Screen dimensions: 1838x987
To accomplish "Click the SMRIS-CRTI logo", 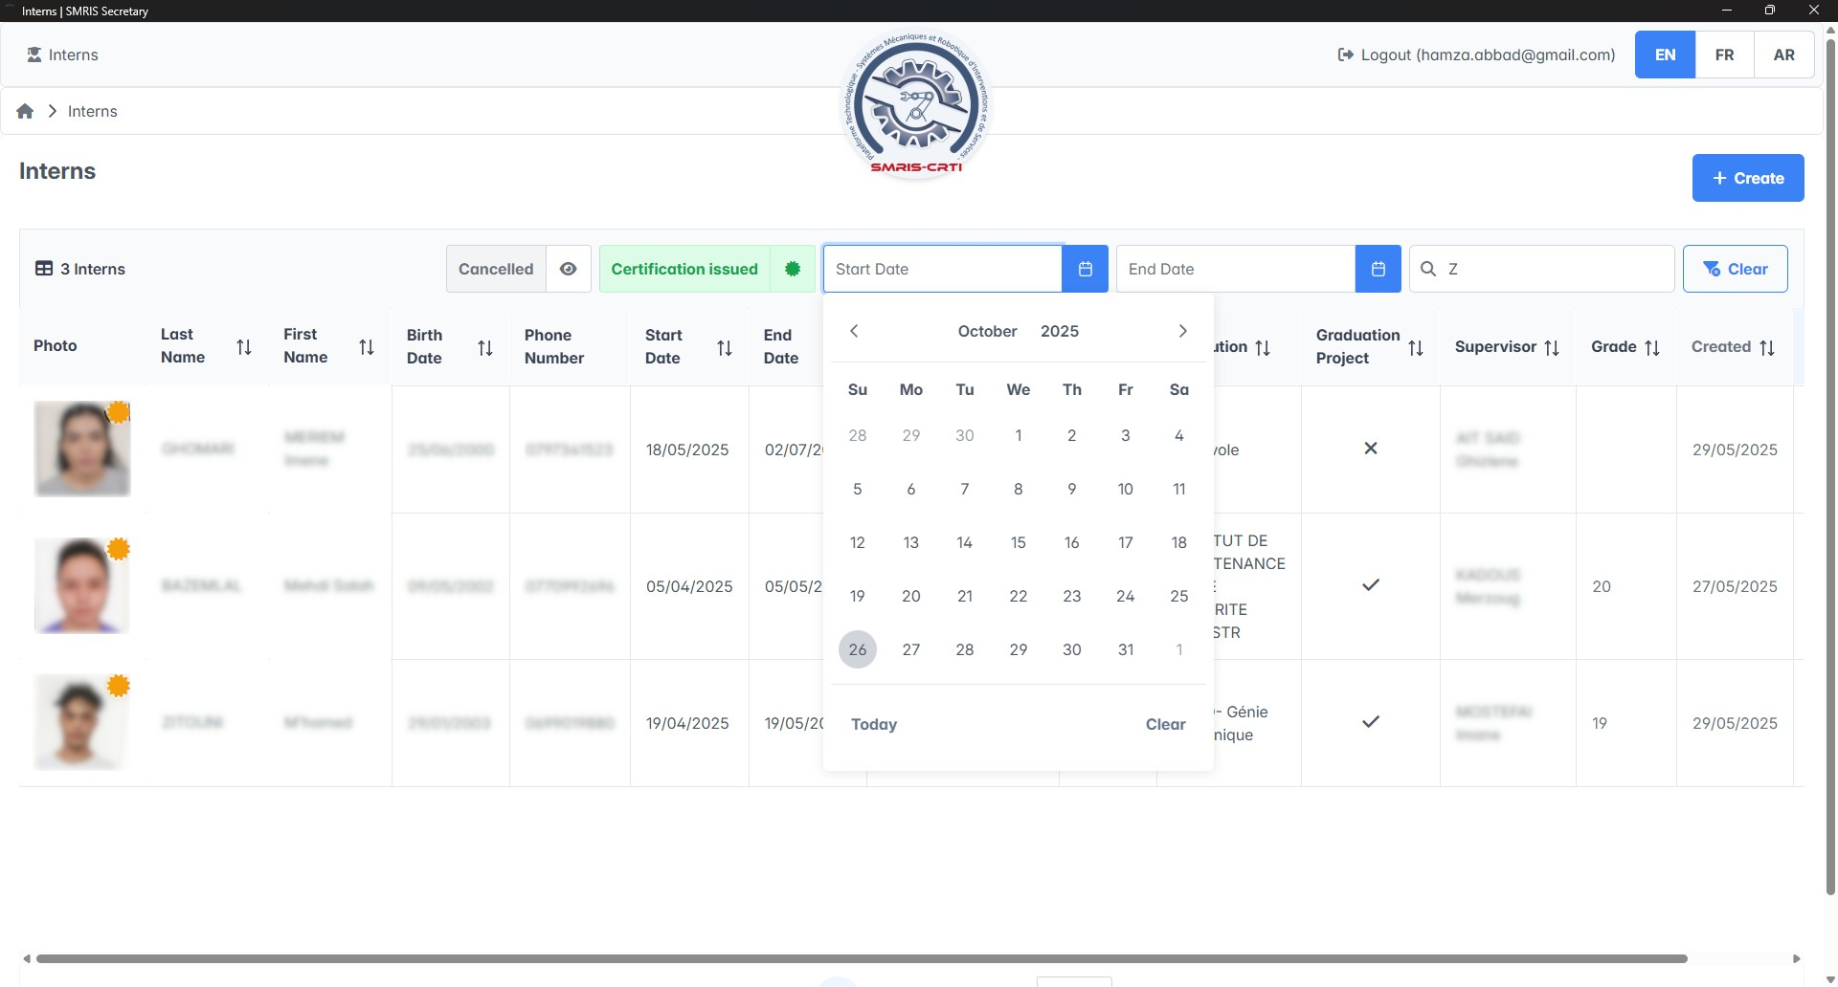I will coord(915,105).
